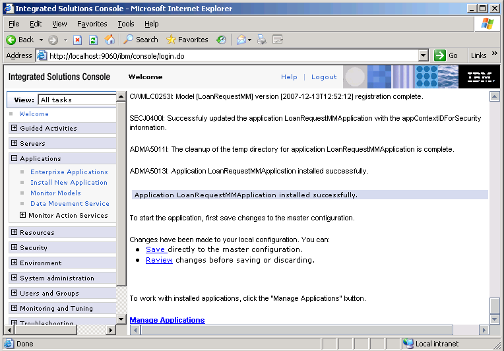Expand Monitor Action Services node

click(x=22, y=214)
